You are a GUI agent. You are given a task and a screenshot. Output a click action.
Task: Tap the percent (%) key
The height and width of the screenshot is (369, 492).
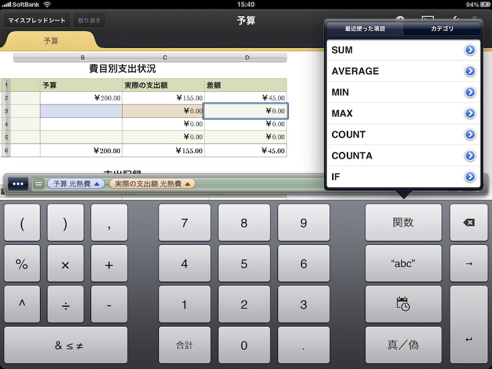[22, 263]
